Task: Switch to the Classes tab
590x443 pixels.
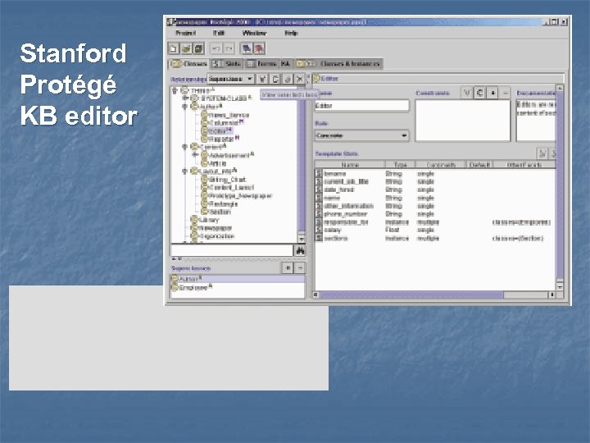Action: point(189,64)
